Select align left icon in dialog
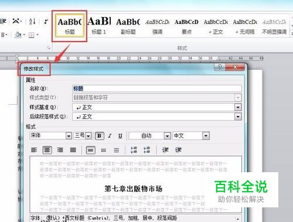 click(x=34, y=150)
